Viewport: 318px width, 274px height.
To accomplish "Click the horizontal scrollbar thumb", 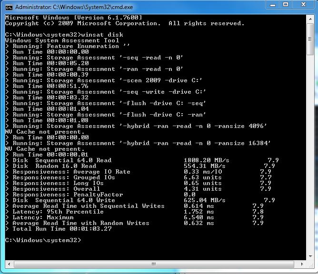I will tap(154, 264).
